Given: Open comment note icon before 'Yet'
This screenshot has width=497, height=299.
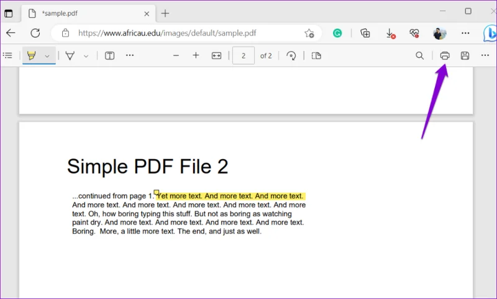Looking at the screenshot, I should pyautogui.click(x=157, y=192).
